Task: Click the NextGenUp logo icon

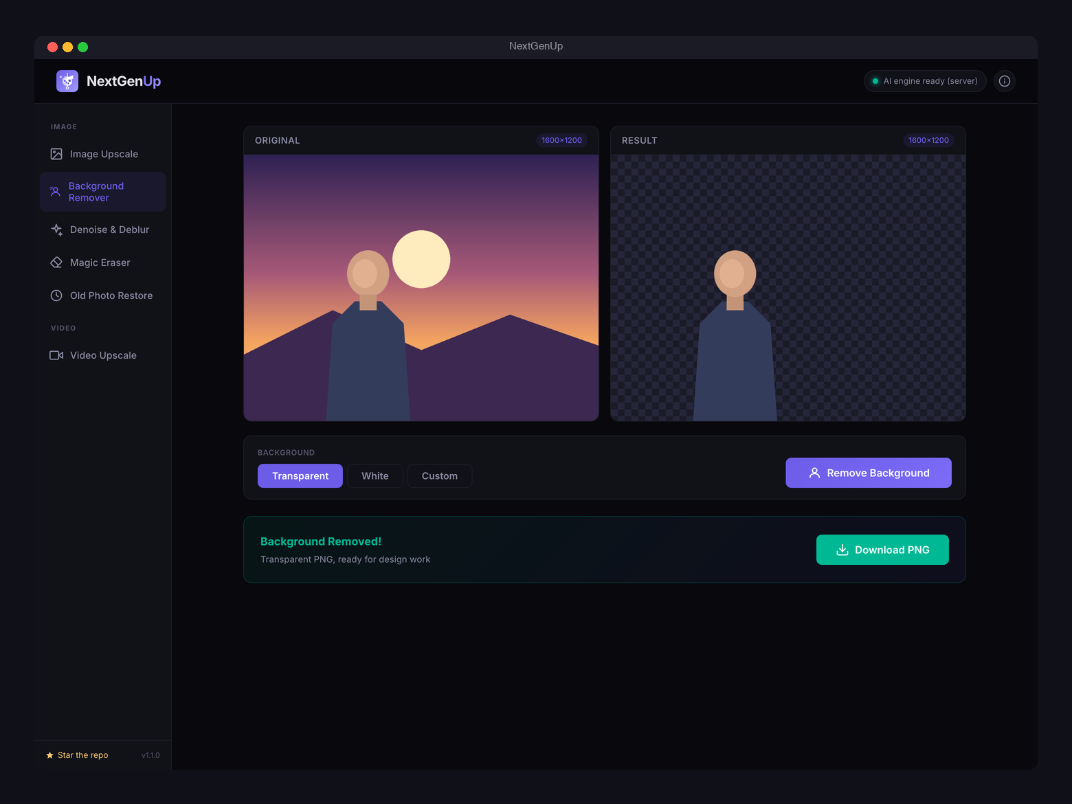Action: point(67,81)
